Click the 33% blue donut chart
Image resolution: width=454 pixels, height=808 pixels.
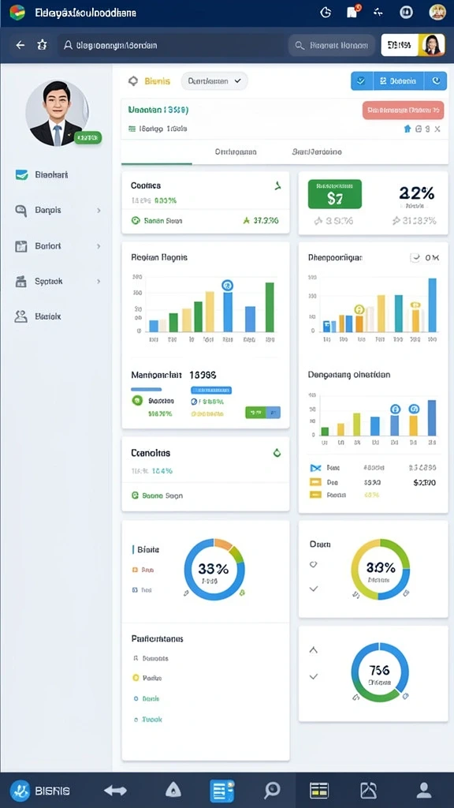[x=214, y=570]
